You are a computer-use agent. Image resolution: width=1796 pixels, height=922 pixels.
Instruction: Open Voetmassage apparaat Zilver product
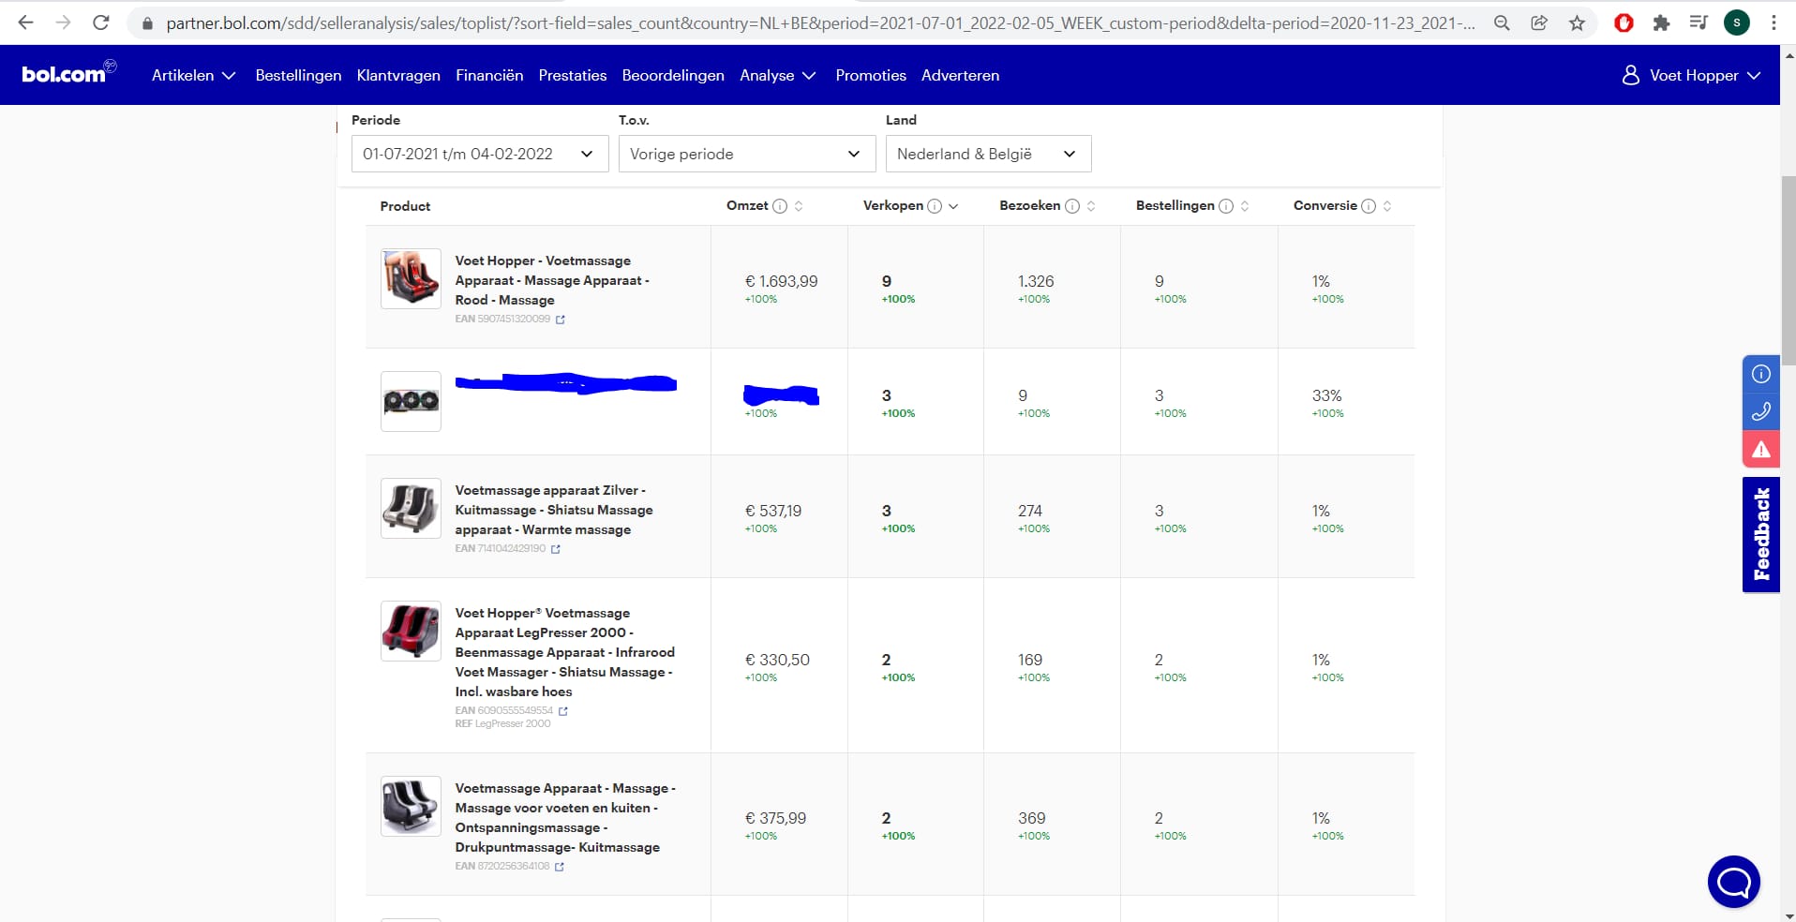pos(554,510)
